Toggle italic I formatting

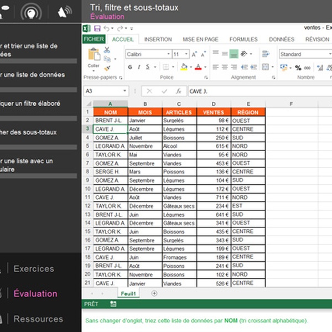pyautogui.click(x=139, y=67)
